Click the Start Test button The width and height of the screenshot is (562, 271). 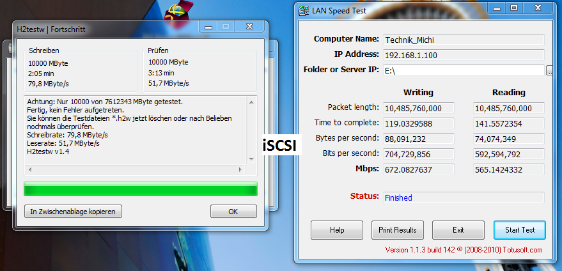(520, 230)
